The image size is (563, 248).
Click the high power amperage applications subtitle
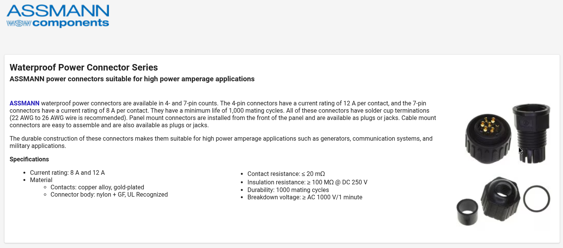point(132,79)
